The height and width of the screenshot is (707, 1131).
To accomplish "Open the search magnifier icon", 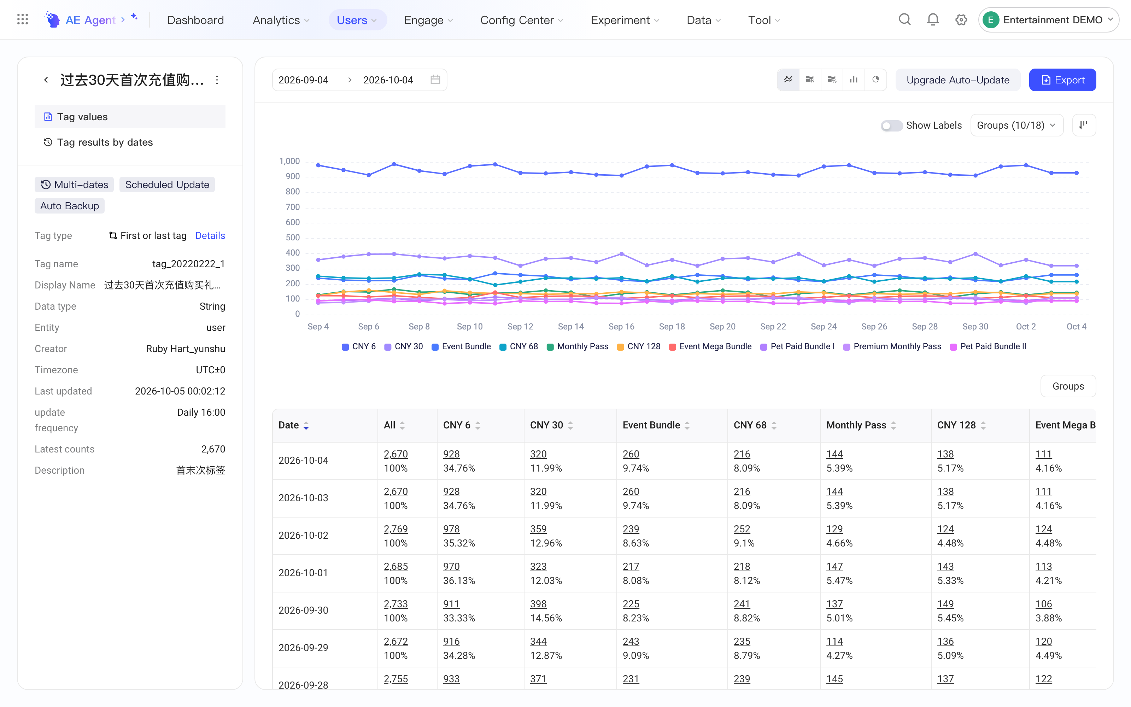I will click(x=904, y=20).
